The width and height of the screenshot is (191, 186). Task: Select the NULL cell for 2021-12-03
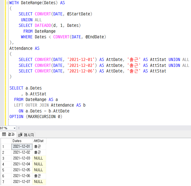point(39,158)
